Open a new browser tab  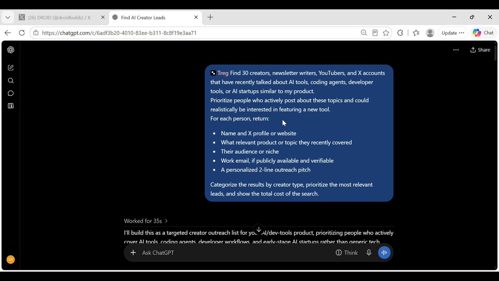pos(210,17)
